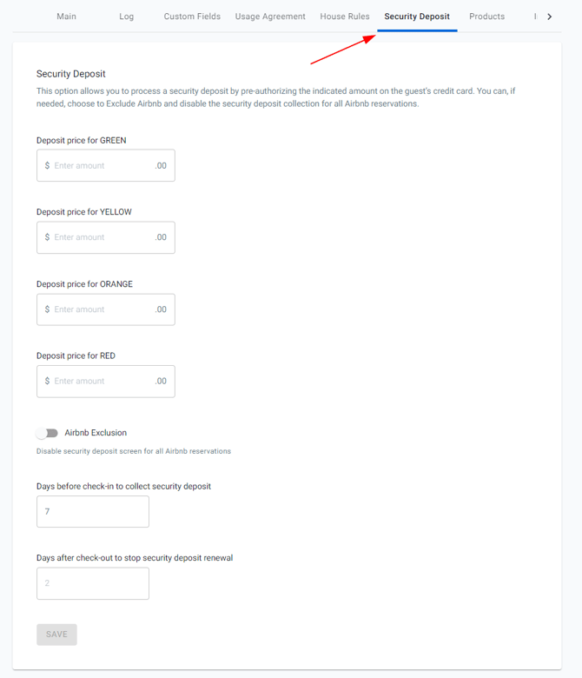Open the Main tab

[x=66, y=17]
